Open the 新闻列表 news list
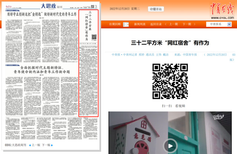Image resolution: width=237 pixels, height=154 pixels. [x=140, y=24]
